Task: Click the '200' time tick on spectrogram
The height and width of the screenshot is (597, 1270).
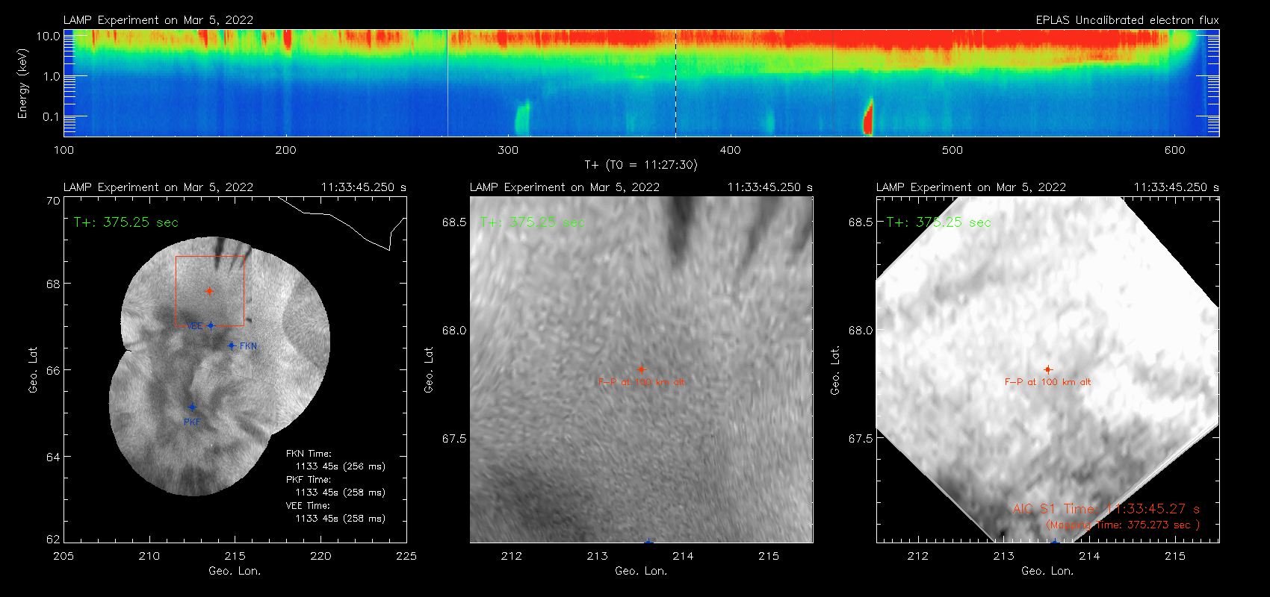Action: (x=285, y=150)
